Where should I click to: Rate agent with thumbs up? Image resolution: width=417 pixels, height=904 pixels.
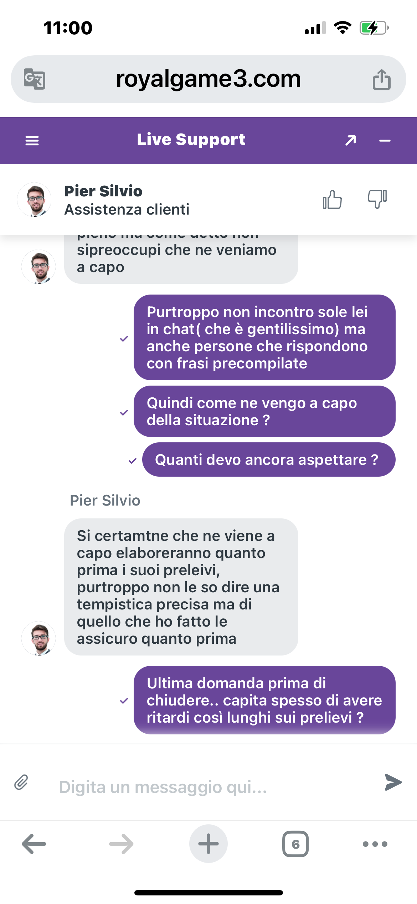(x=332, y=199)
